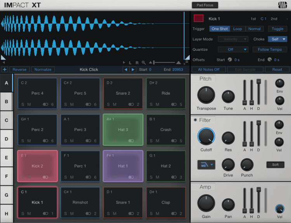Switch to pad bank C
This screenshot has height=223, width=291.
pyautogui.click(x=6, y=120)
